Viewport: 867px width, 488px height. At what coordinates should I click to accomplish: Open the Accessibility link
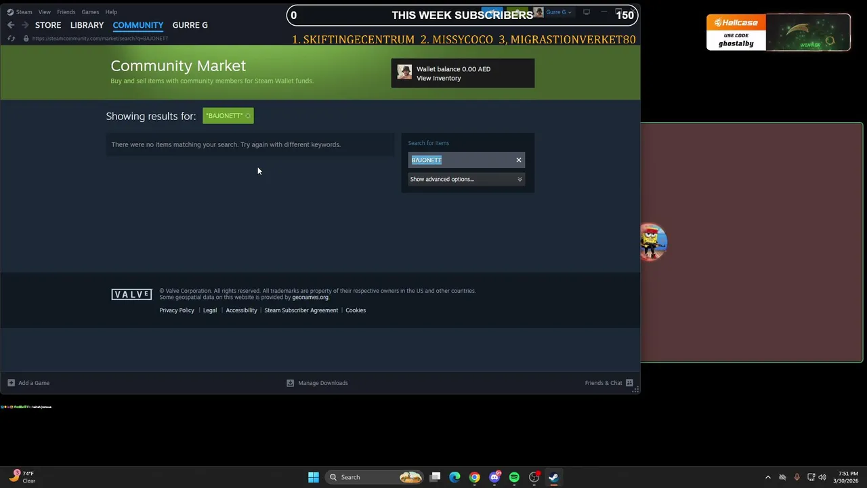tap(241, 310)
